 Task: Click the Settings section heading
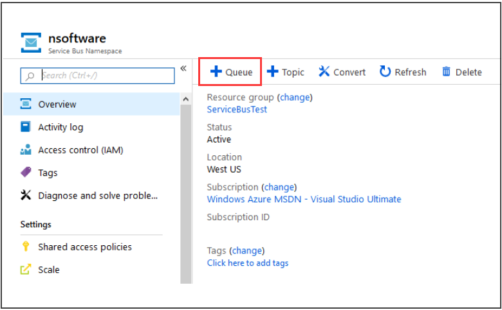coord(36,225)
